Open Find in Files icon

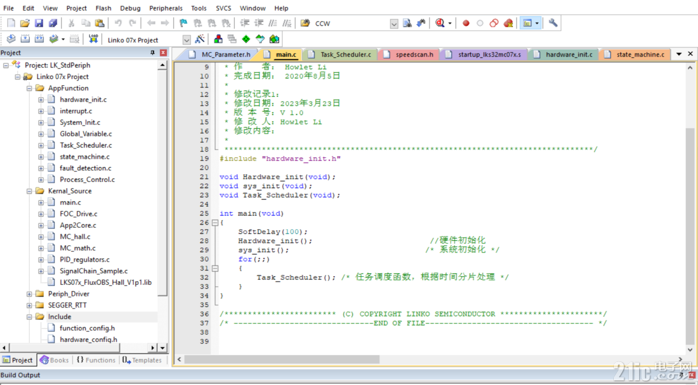tap(305, 23)
